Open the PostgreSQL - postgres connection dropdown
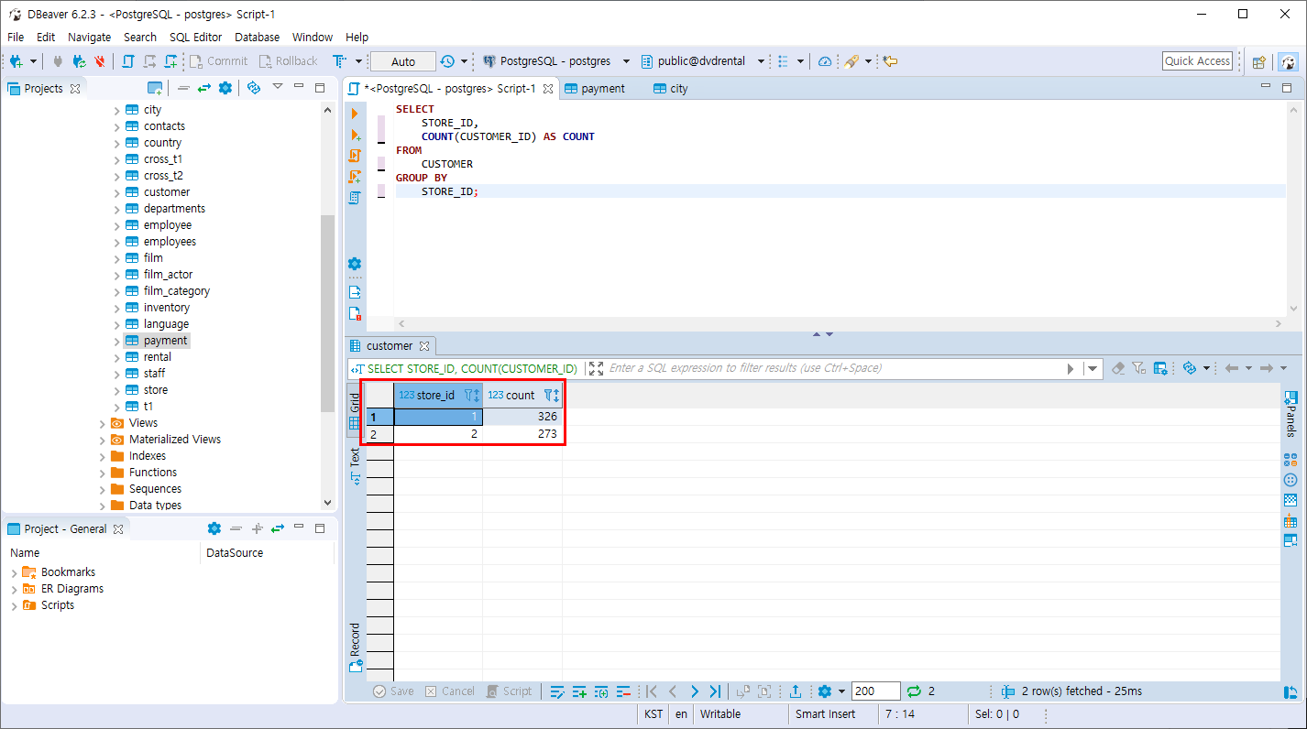Viewport: 1307px width, 729px height. (x=626, y=61)
